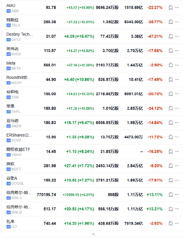Open more options for AMD row
The image size is (185, 238).
(x=177, y=7)
